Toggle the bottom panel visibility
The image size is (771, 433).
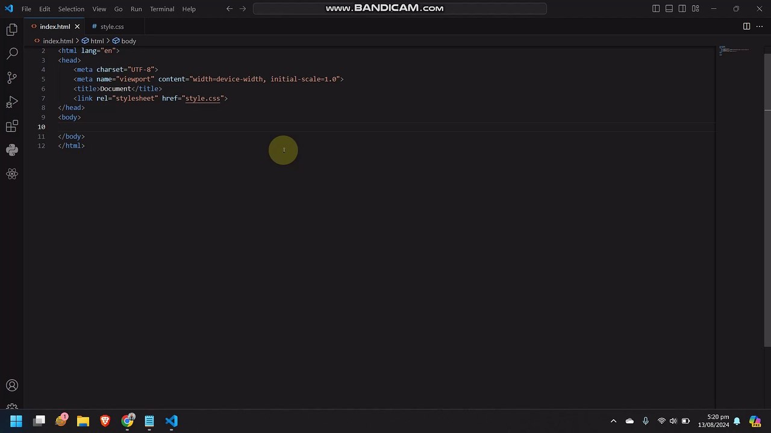click(x=669, y=9)
